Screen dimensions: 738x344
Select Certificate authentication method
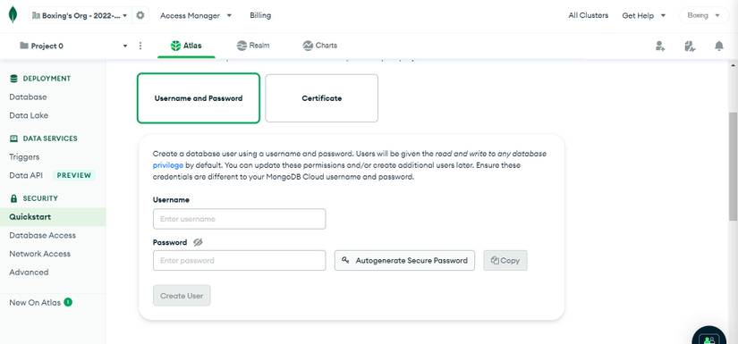pyautogui.click(x=321, y=98)
